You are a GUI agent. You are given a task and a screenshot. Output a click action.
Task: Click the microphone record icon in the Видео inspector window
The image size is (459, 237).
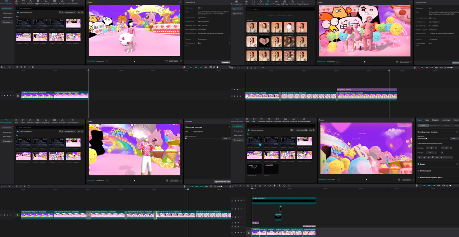(417, 185)
